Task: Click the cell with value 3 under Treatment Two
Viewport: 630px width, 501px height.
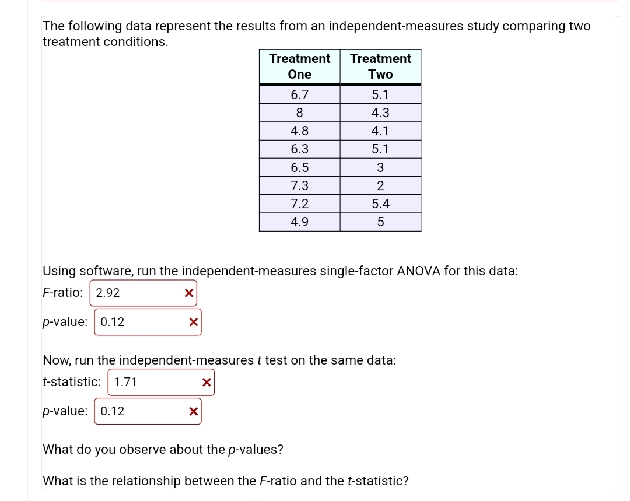Action: pos(380,167)
